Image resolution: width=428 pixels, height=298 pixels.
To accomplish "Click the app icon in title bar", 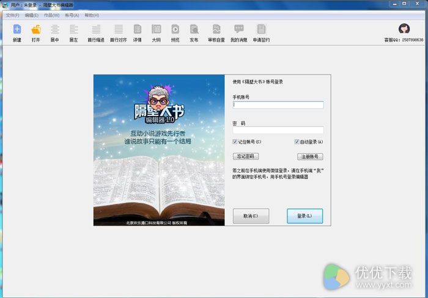I will (5, 5).
